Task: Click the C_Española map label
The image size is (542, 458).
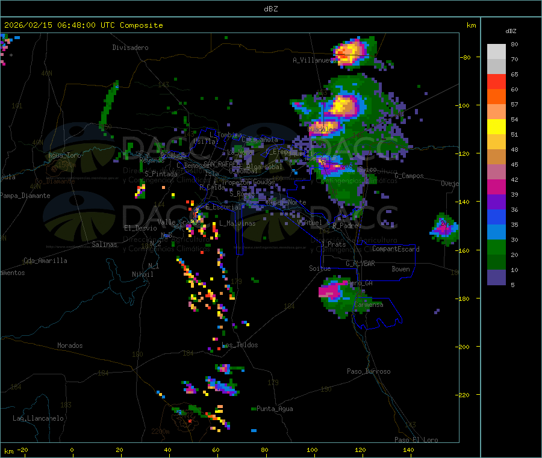Action: point(260,140)
